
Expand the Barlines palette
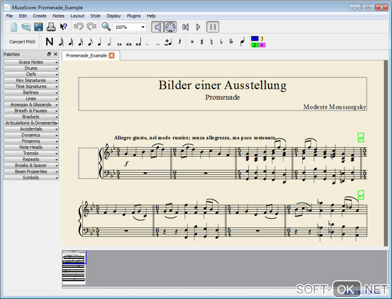click(x=31, y=93)
